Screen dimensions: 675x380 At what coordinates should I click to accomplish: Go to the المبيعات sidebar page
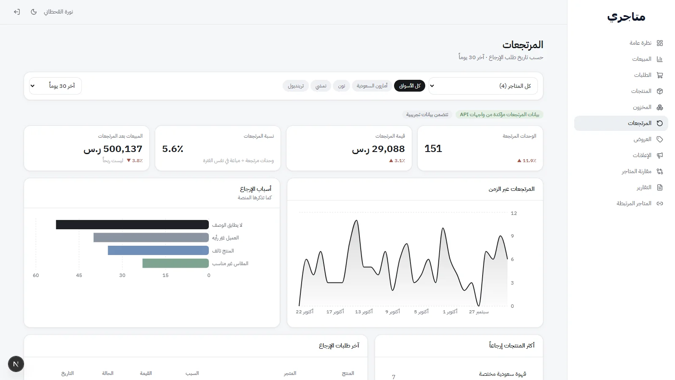tap(621, 59)
